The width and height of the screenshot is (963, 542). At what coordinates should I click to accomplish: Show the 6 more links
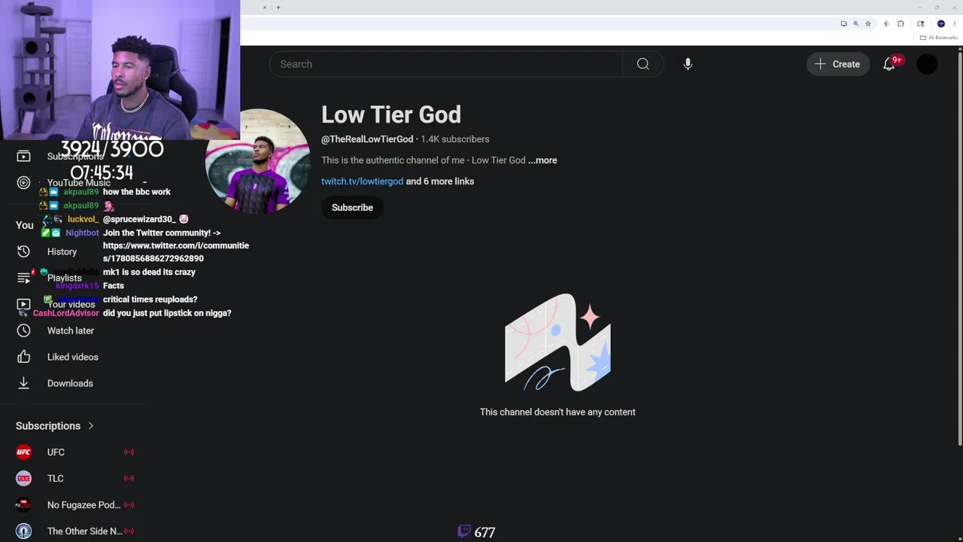(x=440, y=181)
